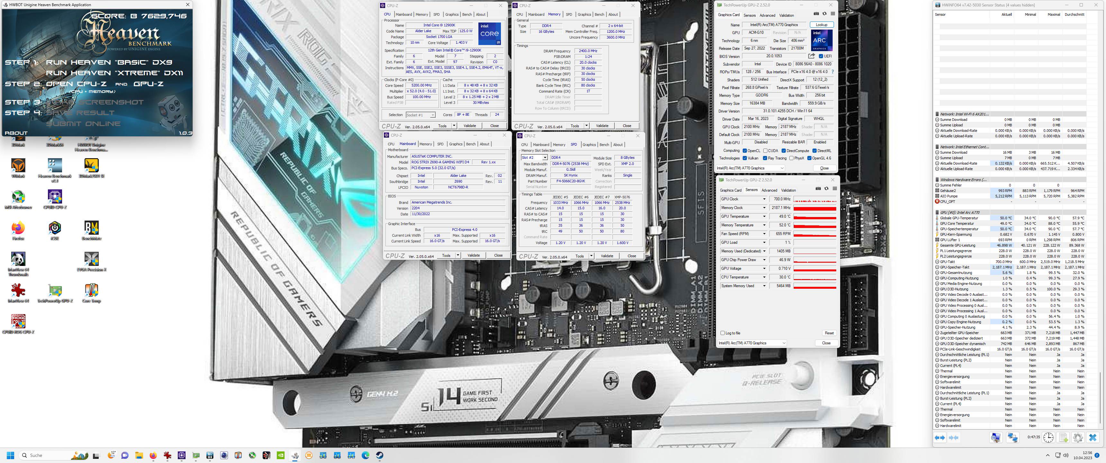Click GPU-Z screenshot camera icon in Graphics Card window
The height and width of the screenshot is (463, 1106).
(x=816, y=14)
